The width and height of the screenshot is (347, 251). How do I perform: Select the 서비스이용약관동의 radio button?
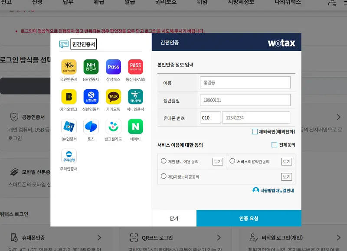(x=232, y=161)
